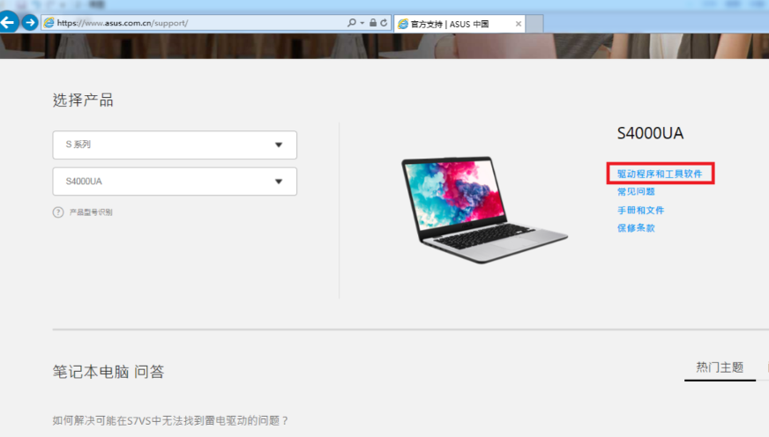Click the IE page icon beside the URL
The height and width of the screenshot is (437, 769).
(49, 23)
